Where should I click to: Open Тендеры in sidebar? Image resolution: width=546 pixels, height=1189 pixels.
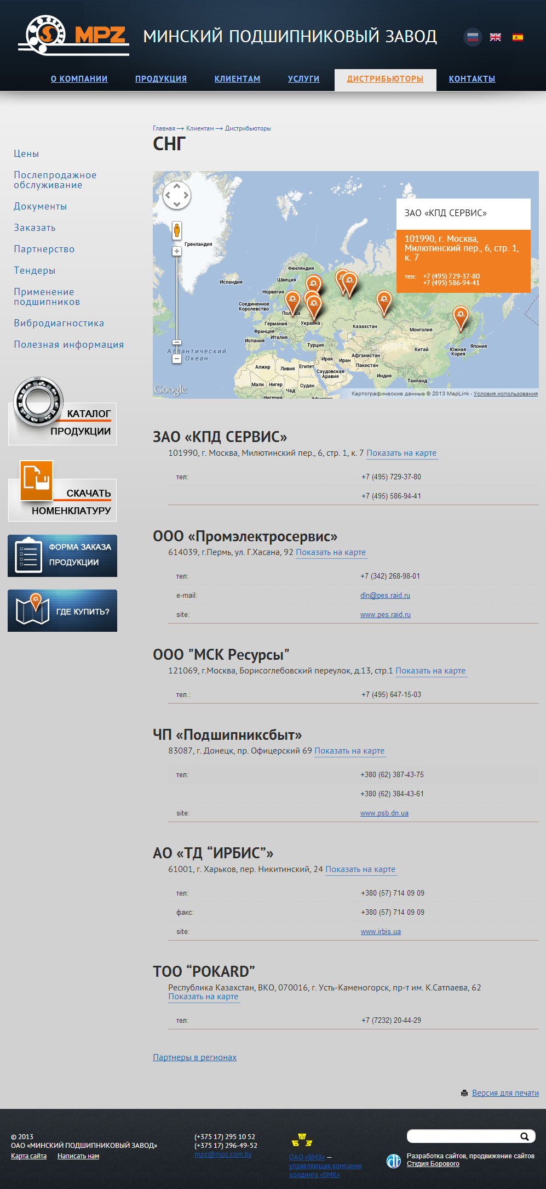pos(35,270)
